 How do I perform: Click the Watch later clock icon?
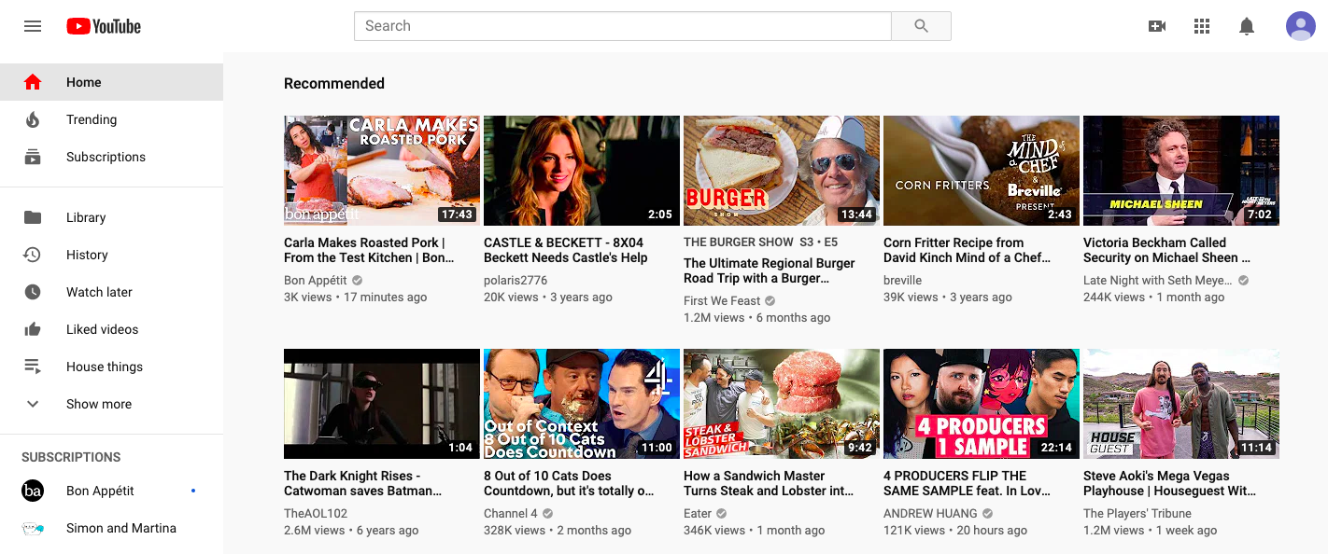point(33,292)
